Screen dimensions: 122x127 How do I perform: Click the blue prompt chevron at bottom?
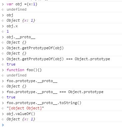coord(3,125)
